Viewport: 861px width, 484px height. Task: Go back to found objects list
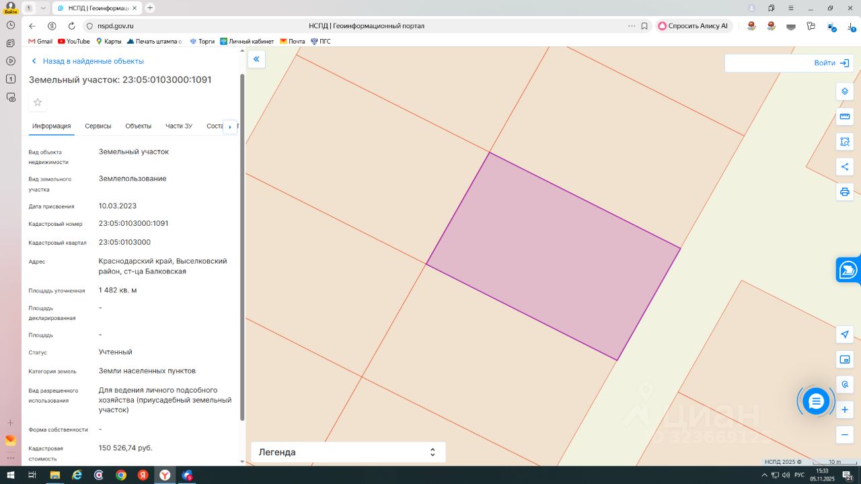coord(87,61)
